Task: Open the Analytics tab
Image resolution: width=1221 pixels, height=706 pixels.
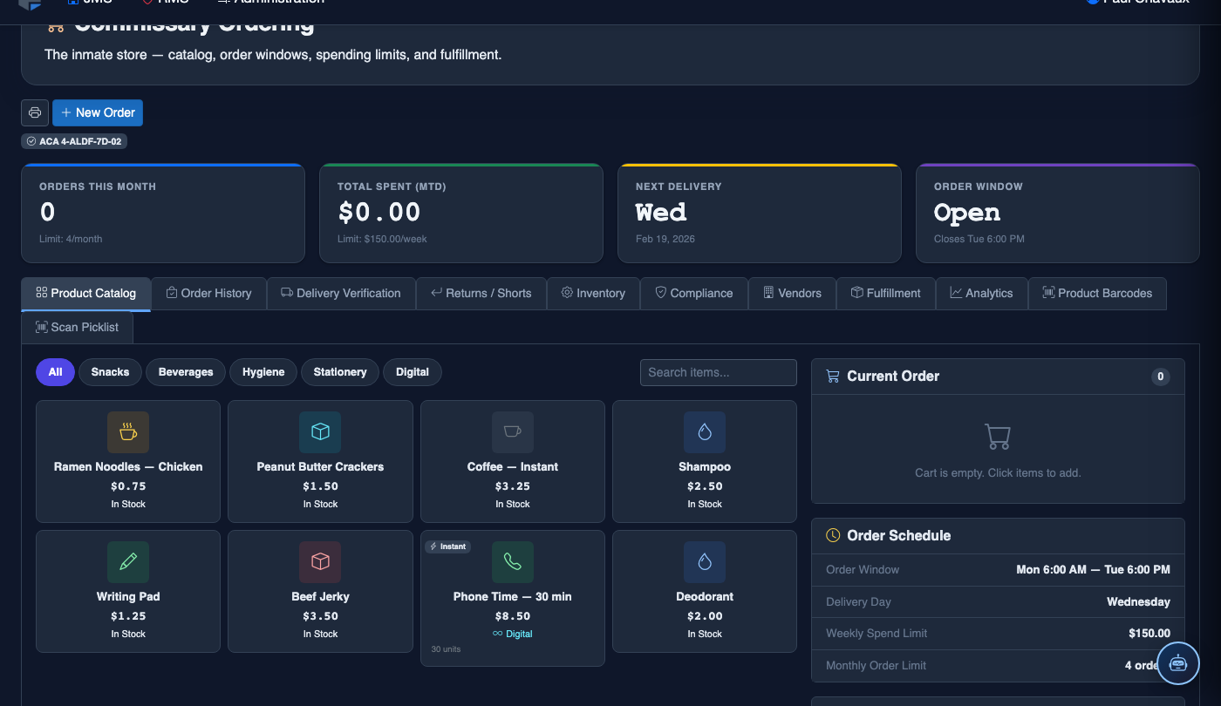Action: [982, 293]
